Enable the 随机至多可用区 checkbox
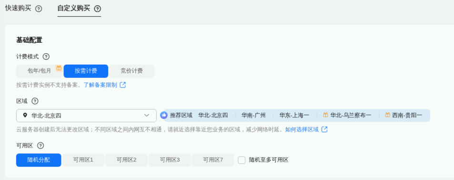The image size is (454, 180). click(x=242, y=160)
